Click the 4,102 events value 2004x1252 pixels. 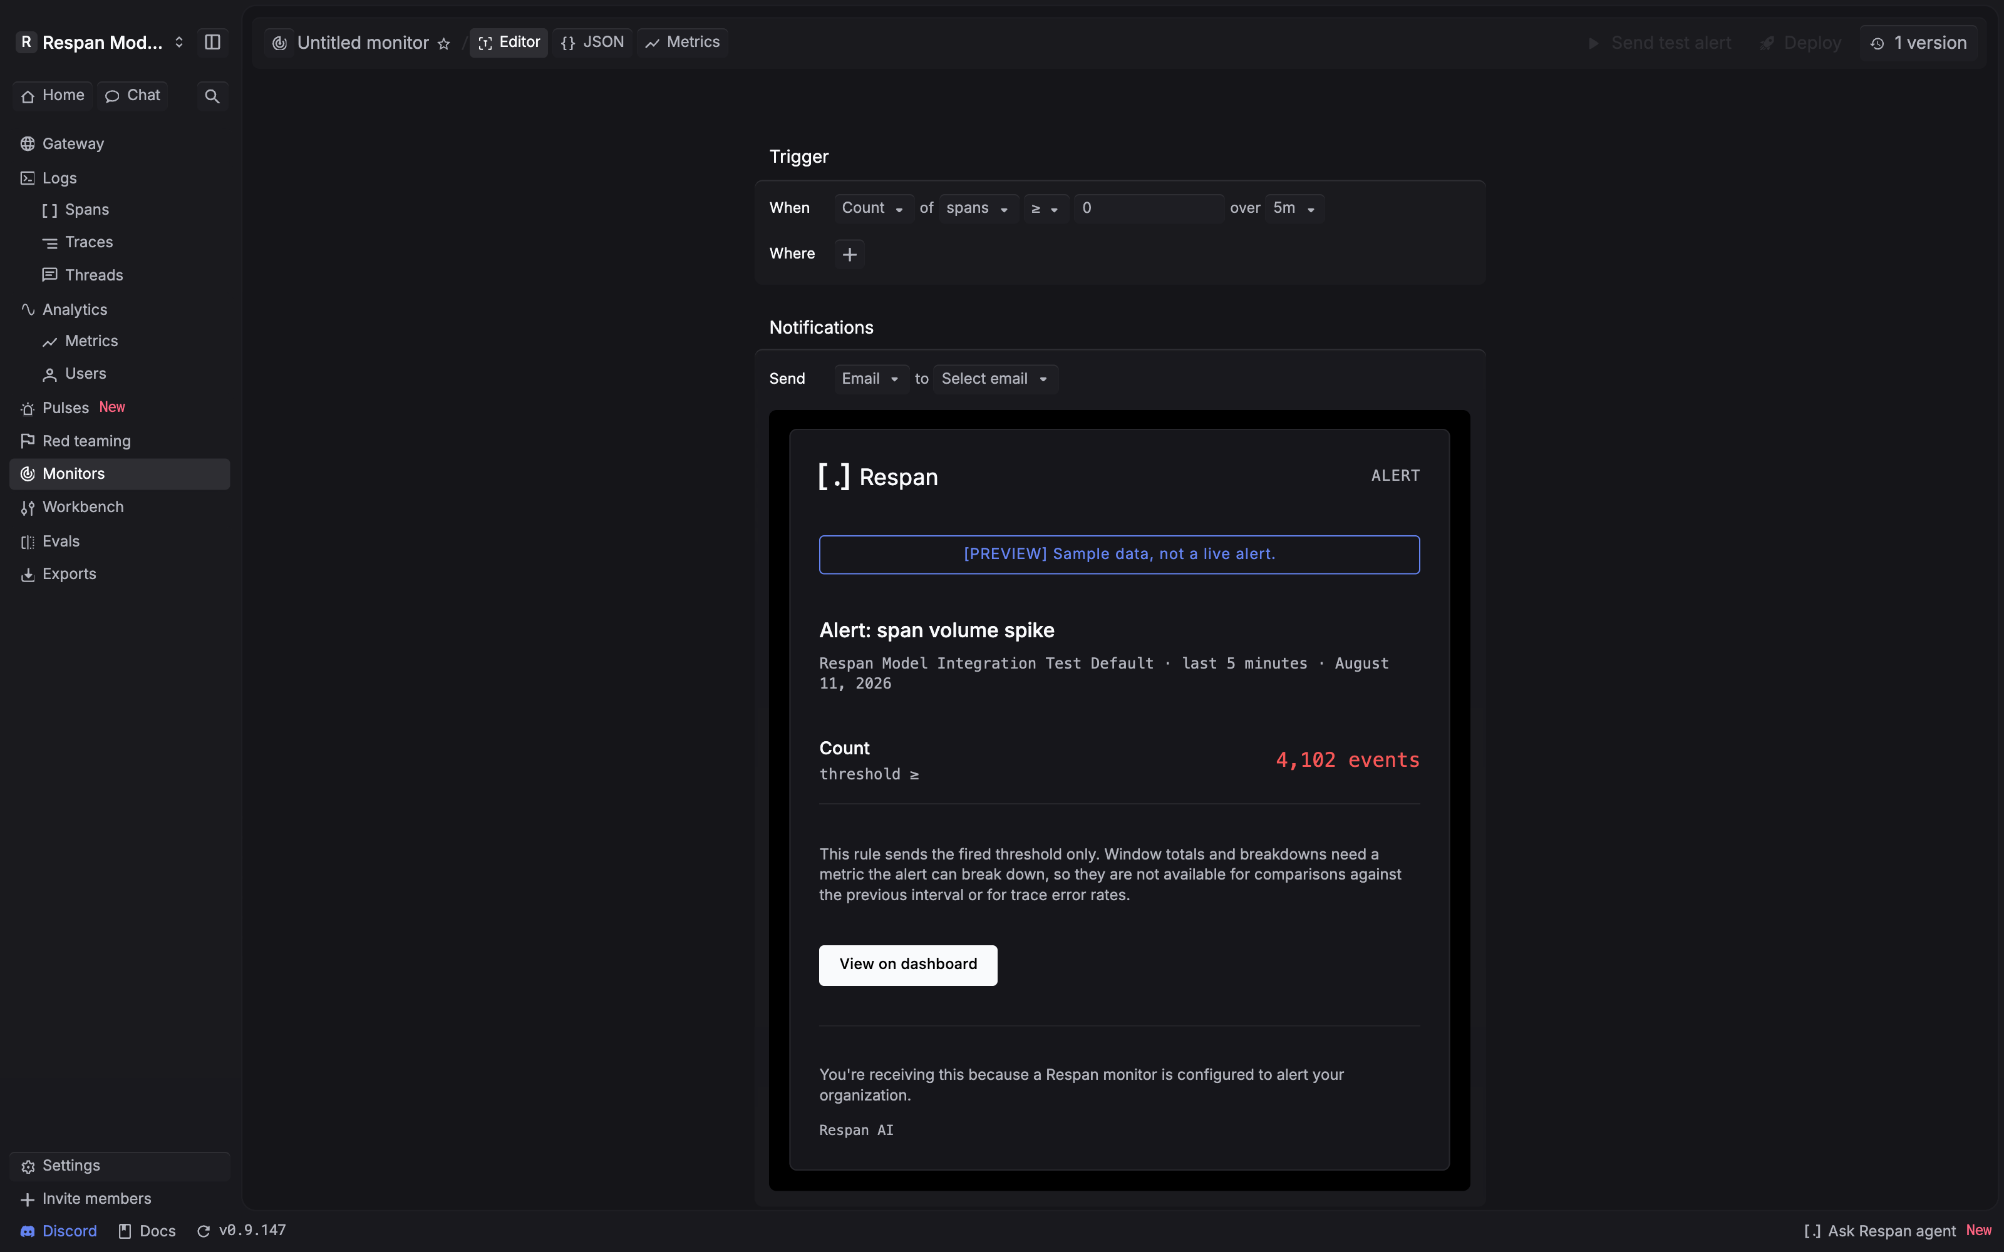1347,760
